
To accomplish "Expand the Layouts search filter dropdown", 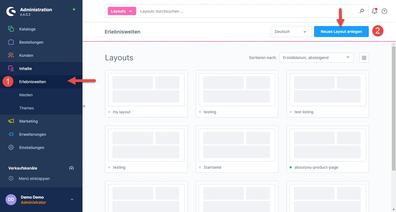I will pos(122,11).
